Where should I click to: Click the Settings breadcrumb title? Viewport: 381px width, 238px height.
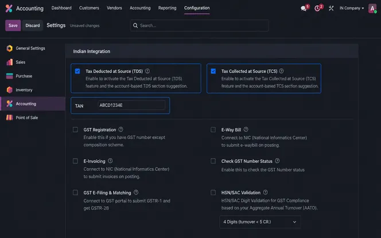pos(56,25)
